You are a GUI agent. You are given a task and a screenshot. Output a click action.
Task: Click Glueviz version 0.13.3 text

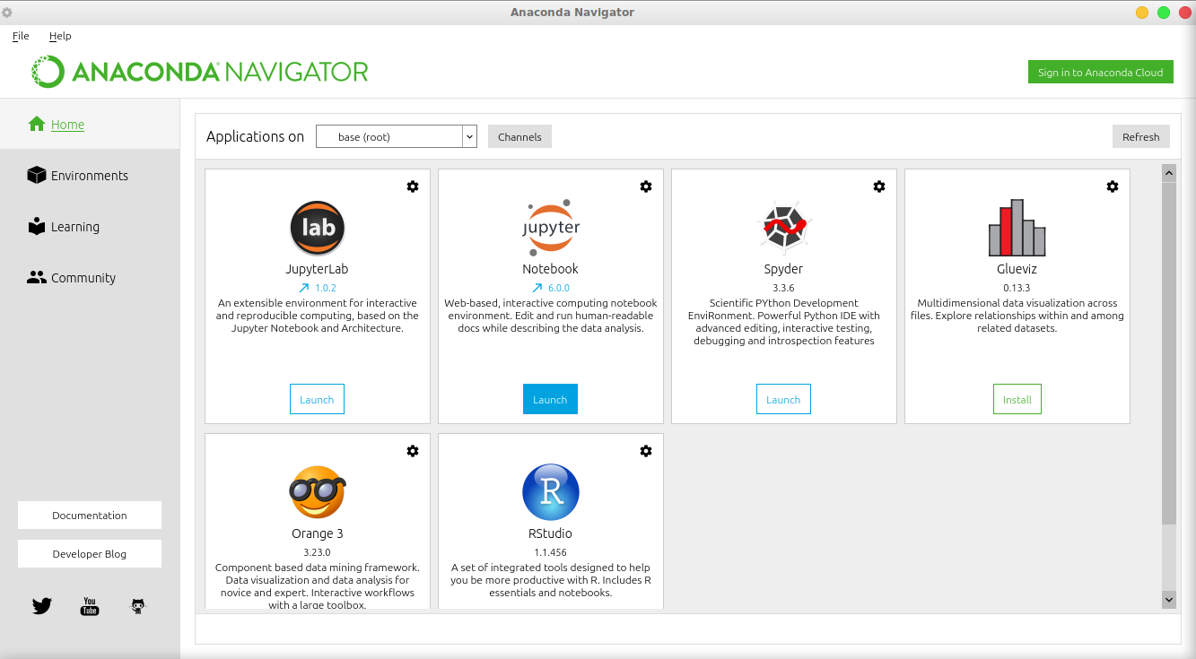pos(1017,288)
